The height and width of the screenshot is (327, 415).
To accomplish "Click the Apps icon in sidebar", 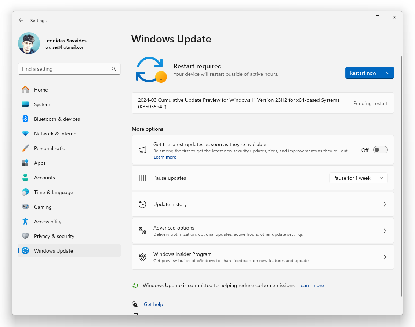I will click(x=25, y=163).
